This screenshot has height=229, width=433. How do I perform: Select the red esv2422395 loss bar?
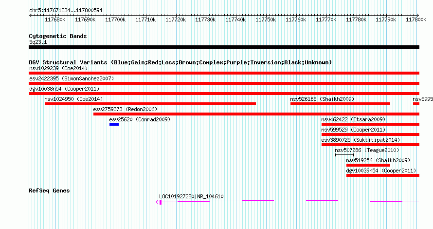(224, 83)
